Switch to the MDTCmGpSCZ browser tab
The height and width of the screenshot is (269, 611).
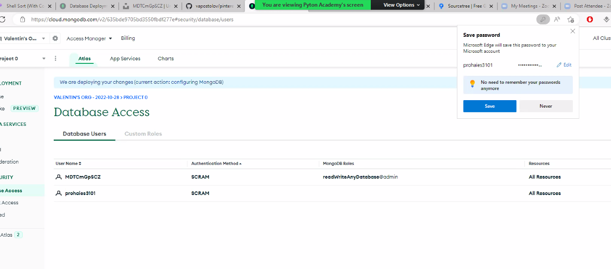(x=151, y=6)
